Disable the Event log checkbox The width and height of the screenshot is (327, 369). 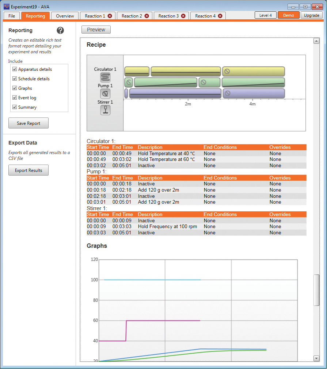15,97
